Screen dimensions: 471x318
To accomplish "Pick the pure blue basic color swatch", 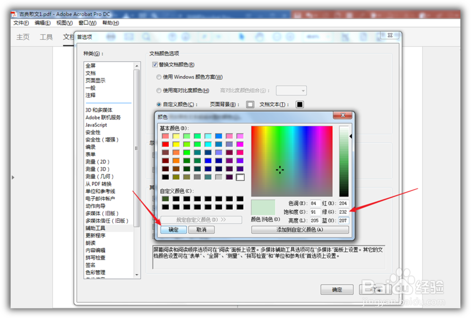I will tap(208, 161).
